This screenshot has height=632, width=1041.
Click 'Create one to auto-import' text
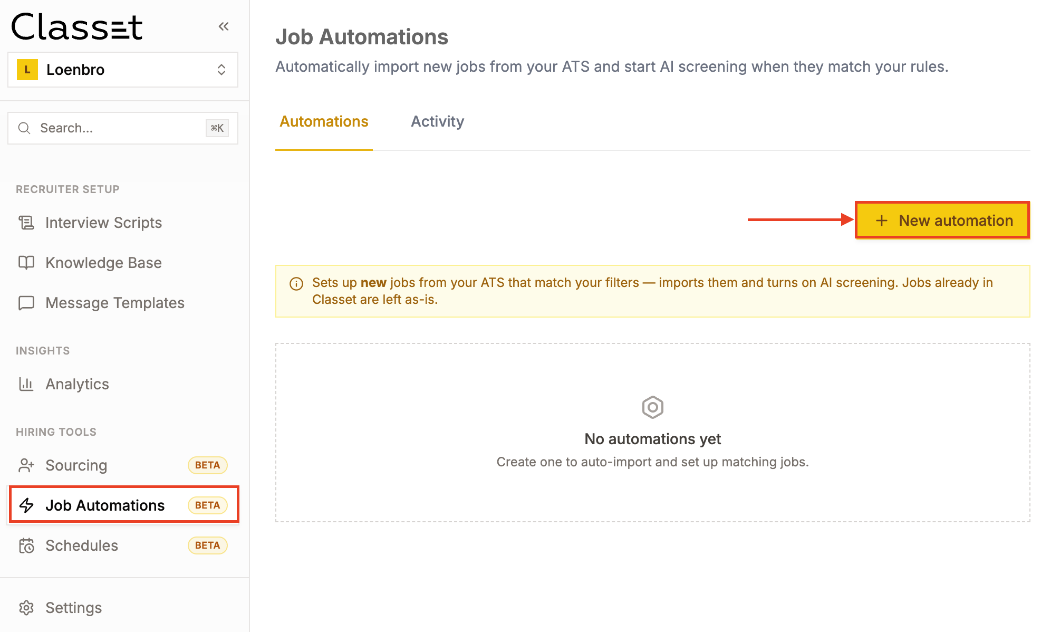click(x=653, y=462)
